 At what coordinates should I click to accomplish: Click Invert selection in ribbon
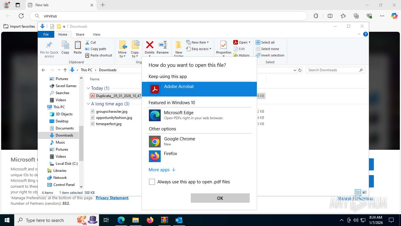click(270, 55)
